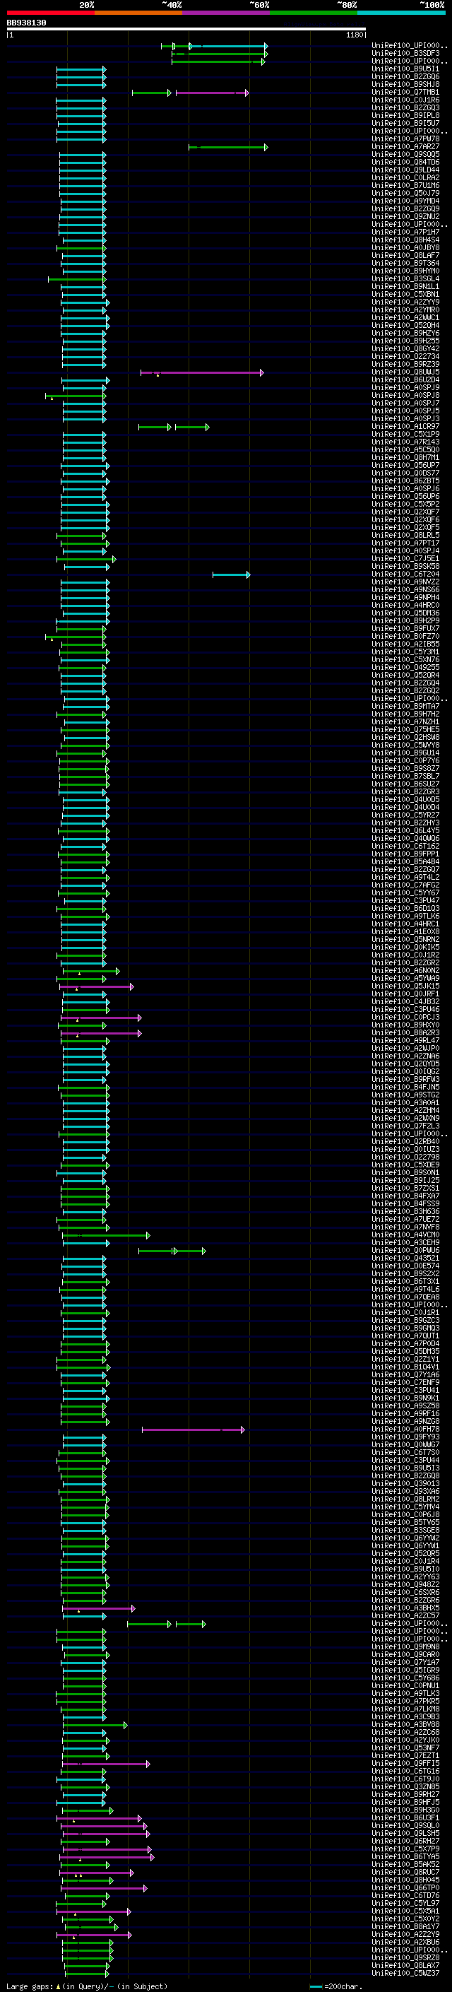Select hit label UniRef100_C5X1P9
452x1992 pixels.
click(405, 435)
